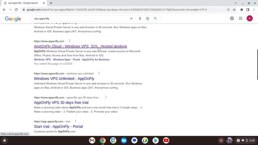Close the vps apponfly Google Search tab

(x=44, y=3)
